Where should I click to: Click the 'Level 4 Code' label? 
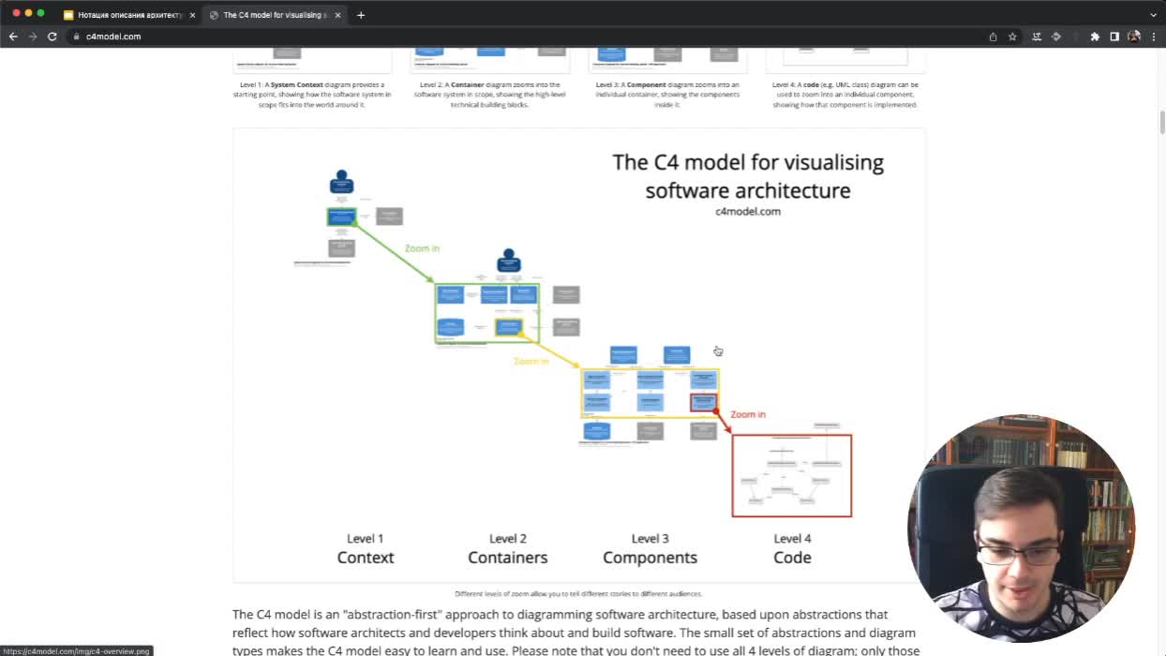tap(792, 548)
